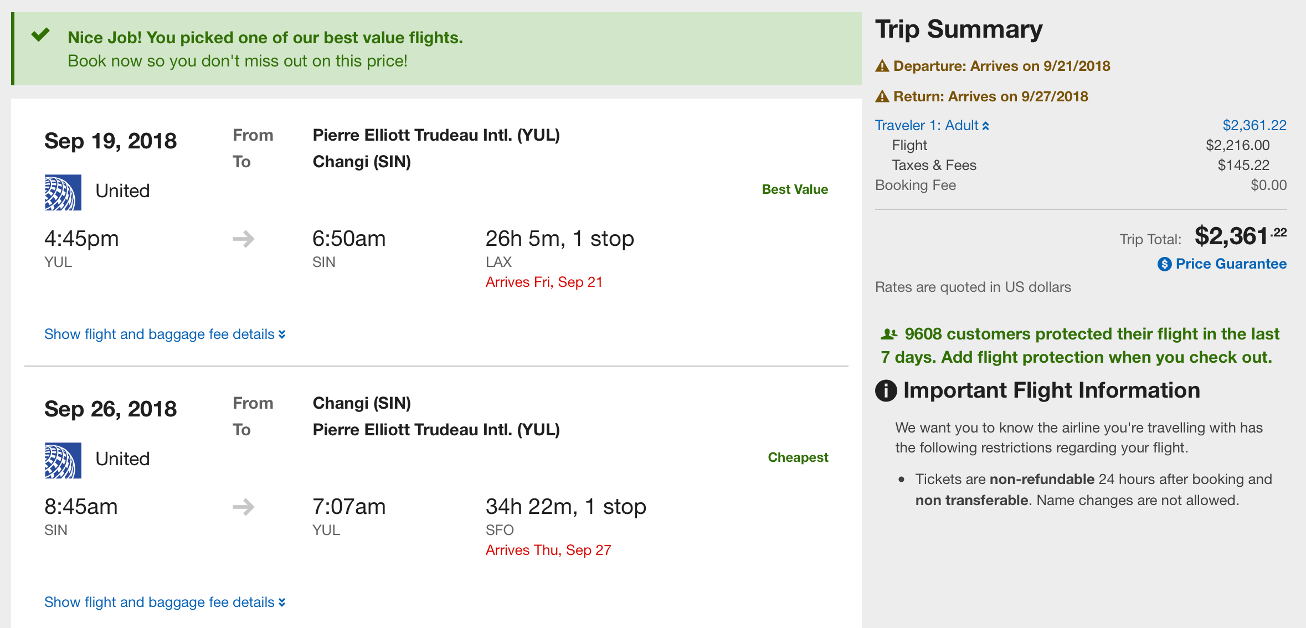Click the Trip Total amount $2,361.22

tap(1240, 236)
